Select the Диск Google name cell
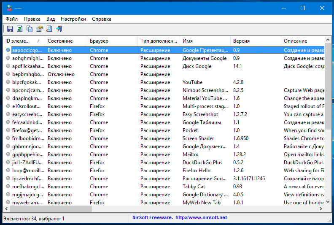This screenshot has width=334, height=225. 197,66
